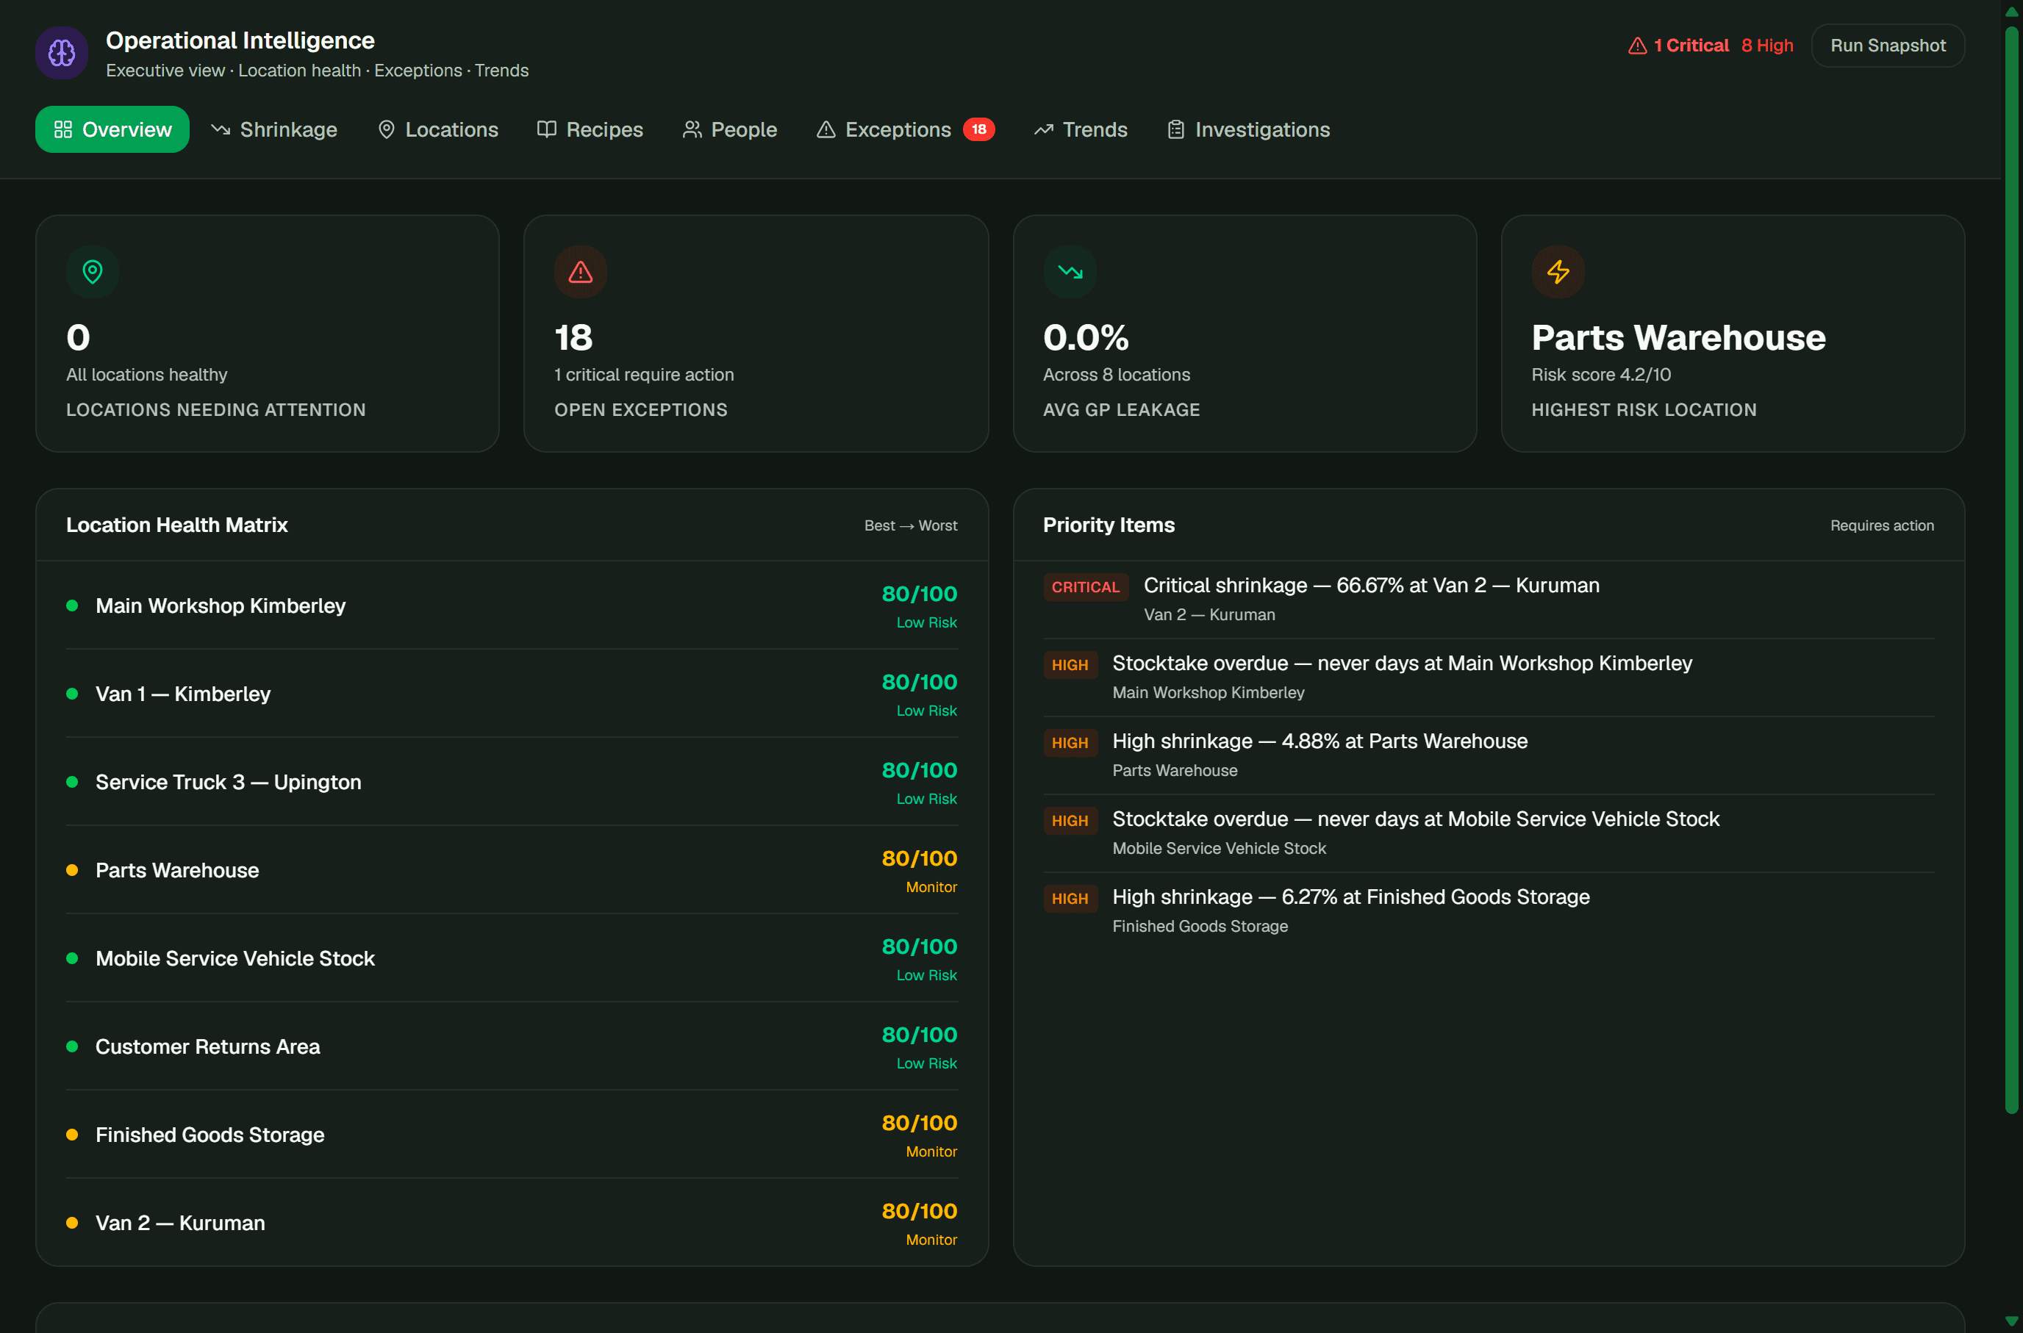Image resolution: width=2023 pixels, height=1333 pixels.
Task: Select the Mobile Service Vehicle Stock matrix row
Action: (x=512, y=958)
